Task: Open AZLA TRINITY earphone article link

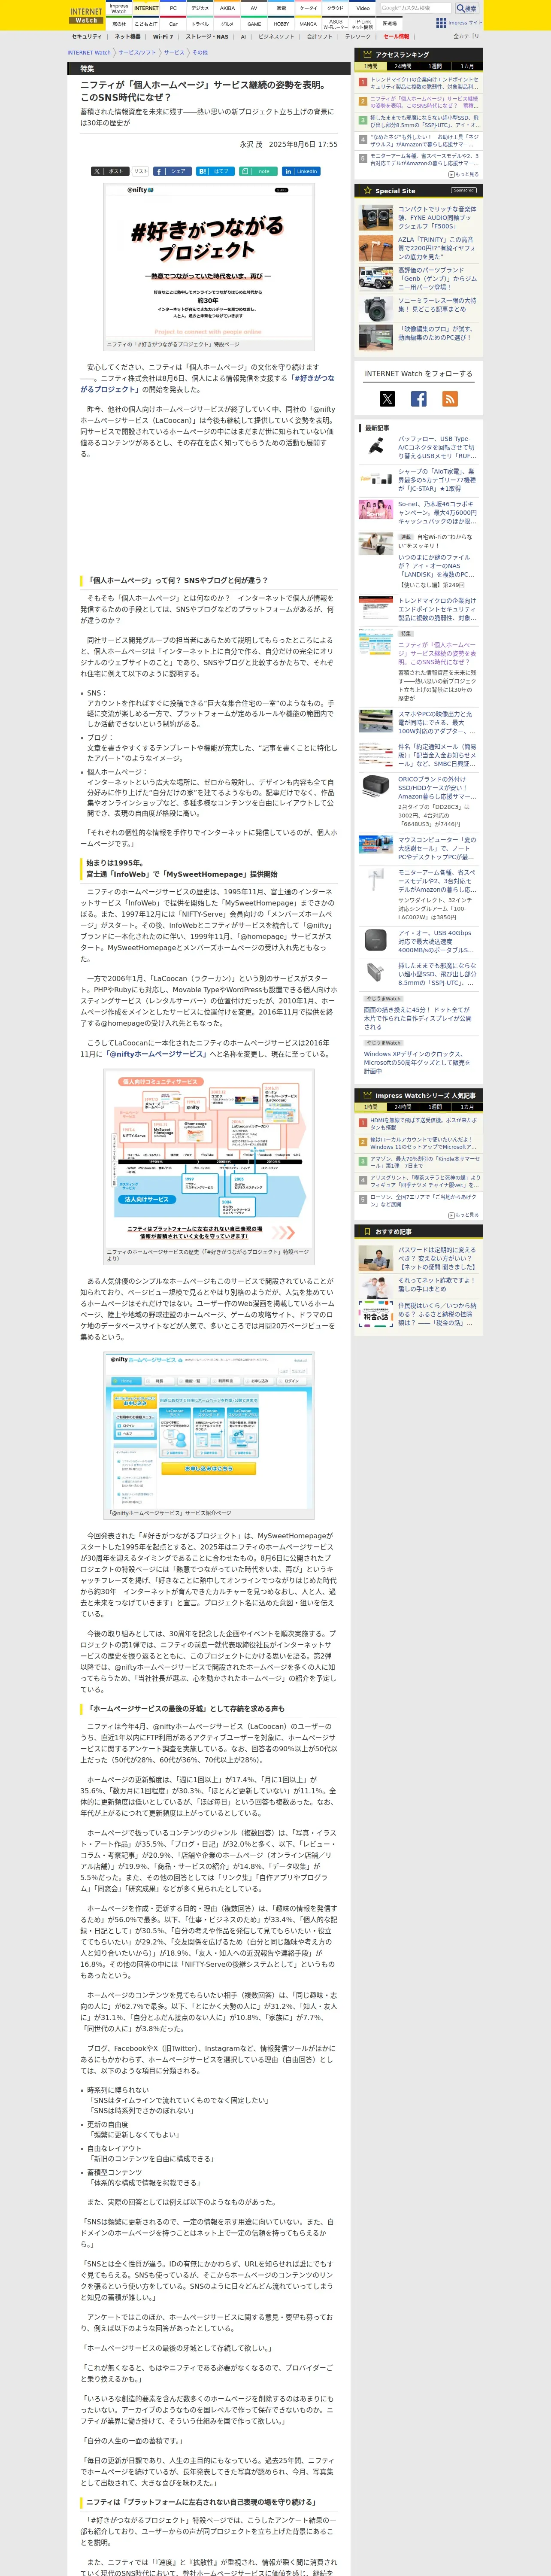Action: 437,248
